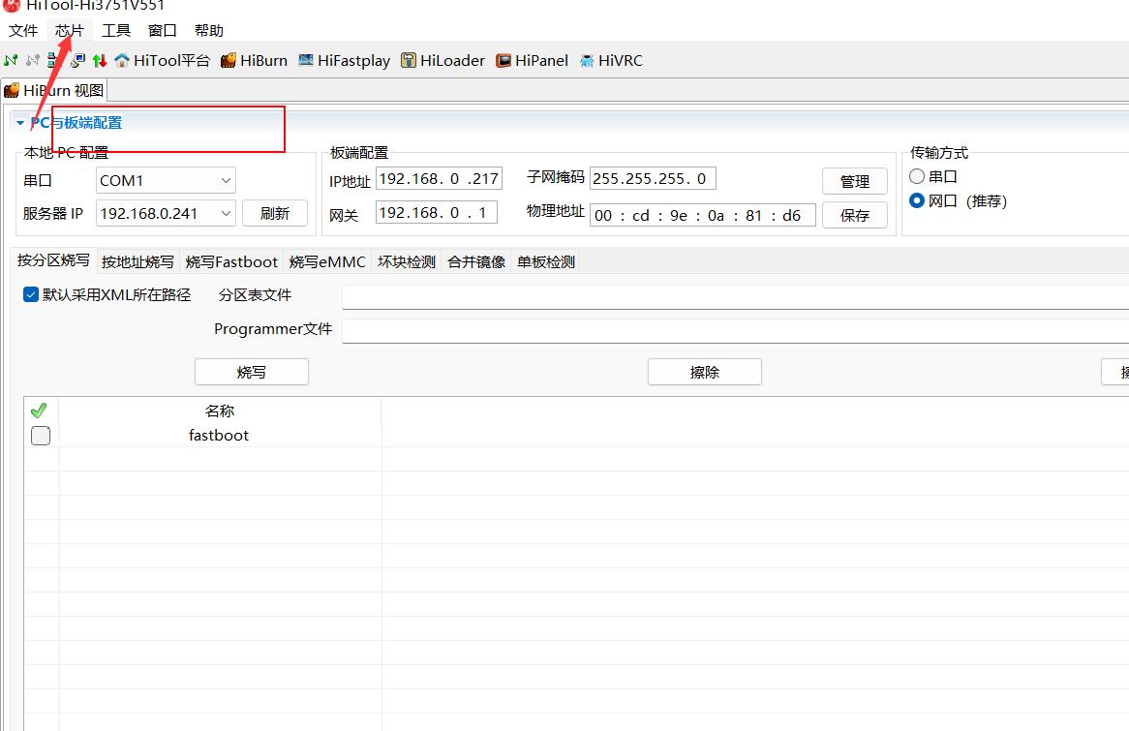This screenshot has width=1129, height=731.
Task: Select the 网口 (推荐) radio option
Action: (x=917, y=201)
